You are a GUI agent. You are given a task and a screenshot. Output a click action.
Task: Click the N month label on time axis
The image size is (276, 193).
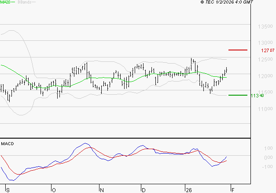(102, 189)
